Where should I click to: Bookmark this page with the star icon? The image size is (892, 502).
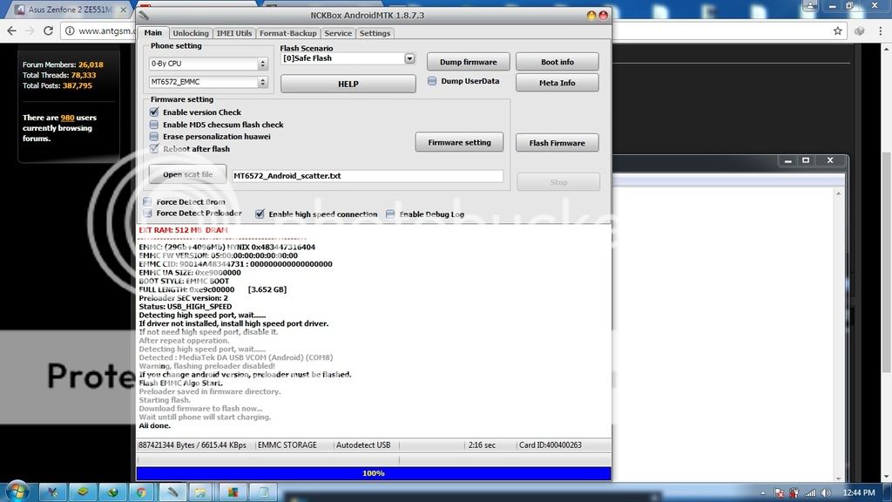pos(837,31)
